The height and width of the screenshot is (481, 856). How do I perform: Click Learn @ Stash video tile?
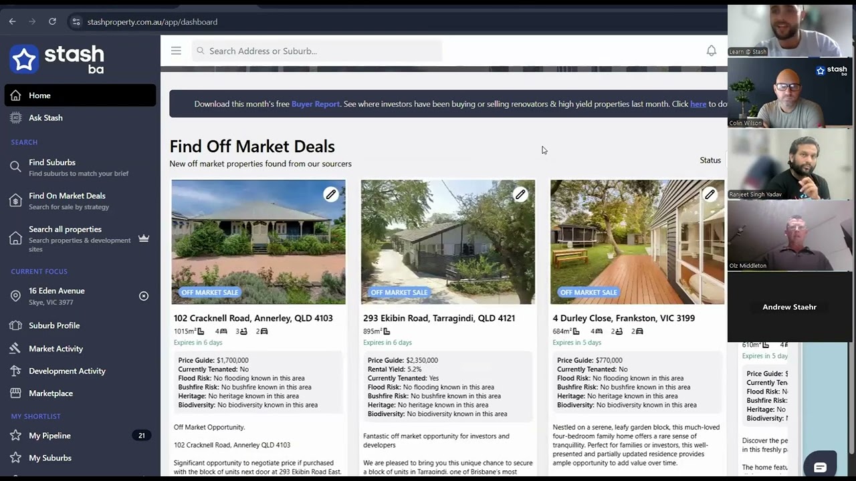point(790,30)
